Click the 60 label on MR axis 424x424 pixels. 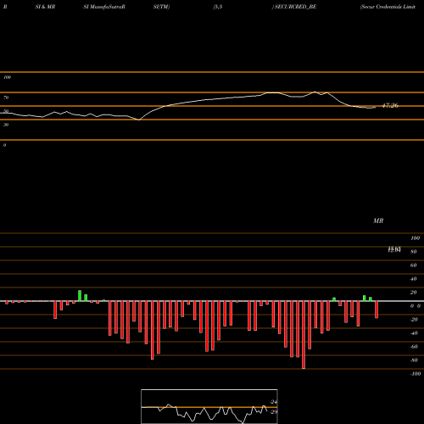click(x=414, y=265)
